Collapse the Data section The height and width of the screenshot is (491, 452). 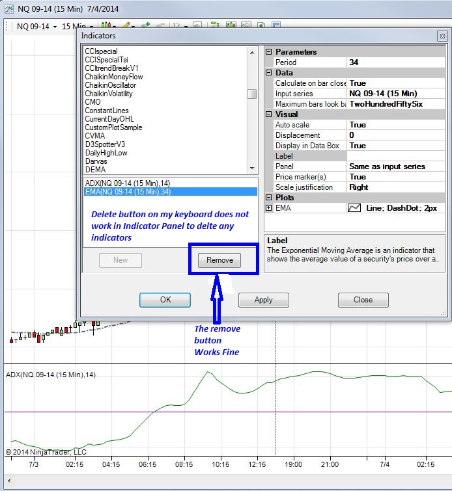coord(269,73)
